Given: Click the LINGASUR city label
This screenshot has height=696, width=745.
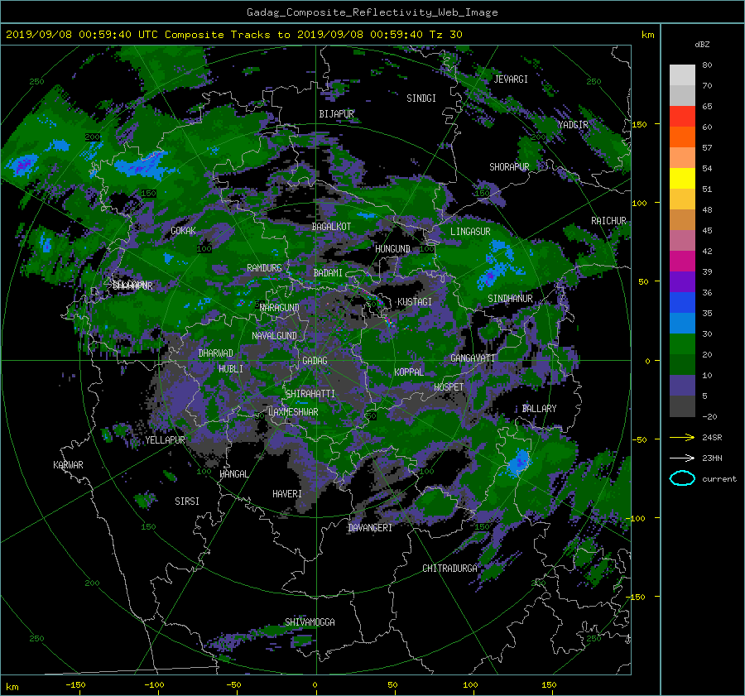Looking at the screenshot, I should pyautogui.click(x=470, y=232).
